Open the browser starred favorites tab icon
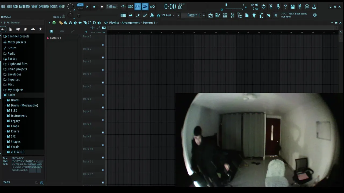This screenshot has width=344, height=193. 40,29
